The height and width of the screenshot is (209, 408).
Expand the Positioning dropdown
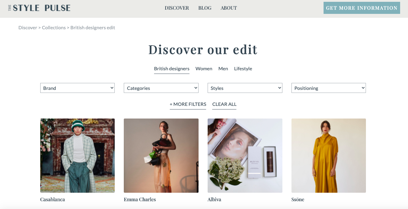329,88
